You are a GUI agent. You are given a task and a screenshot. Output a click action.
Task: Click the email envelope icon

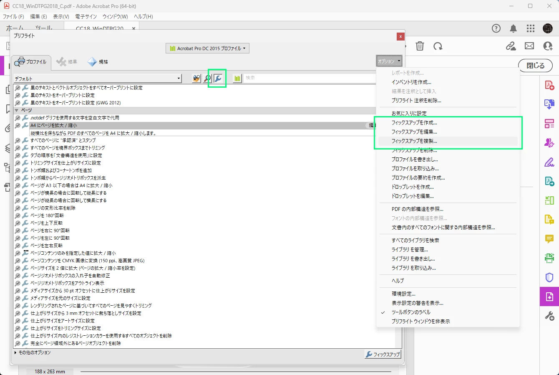tap(529, 46)
